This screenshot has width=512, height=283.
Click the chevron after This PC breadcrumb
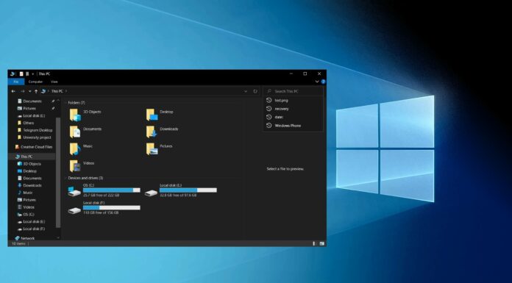coord(66,91)
